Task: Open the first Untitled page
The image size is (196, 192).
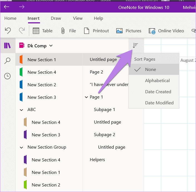Action: (x=103, y=60)
